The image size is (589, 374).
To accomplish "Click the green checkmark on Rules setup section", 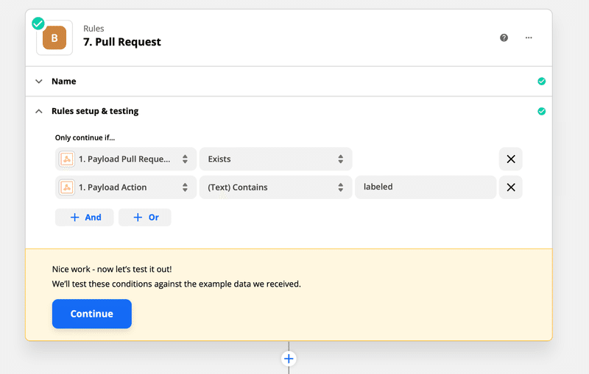I will point(541,111).
